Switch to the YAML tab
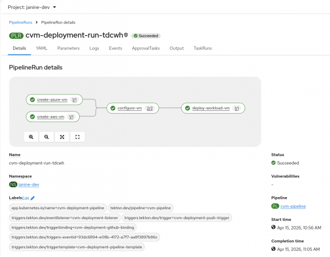330x257 pixels. click(x=41, y=48)
